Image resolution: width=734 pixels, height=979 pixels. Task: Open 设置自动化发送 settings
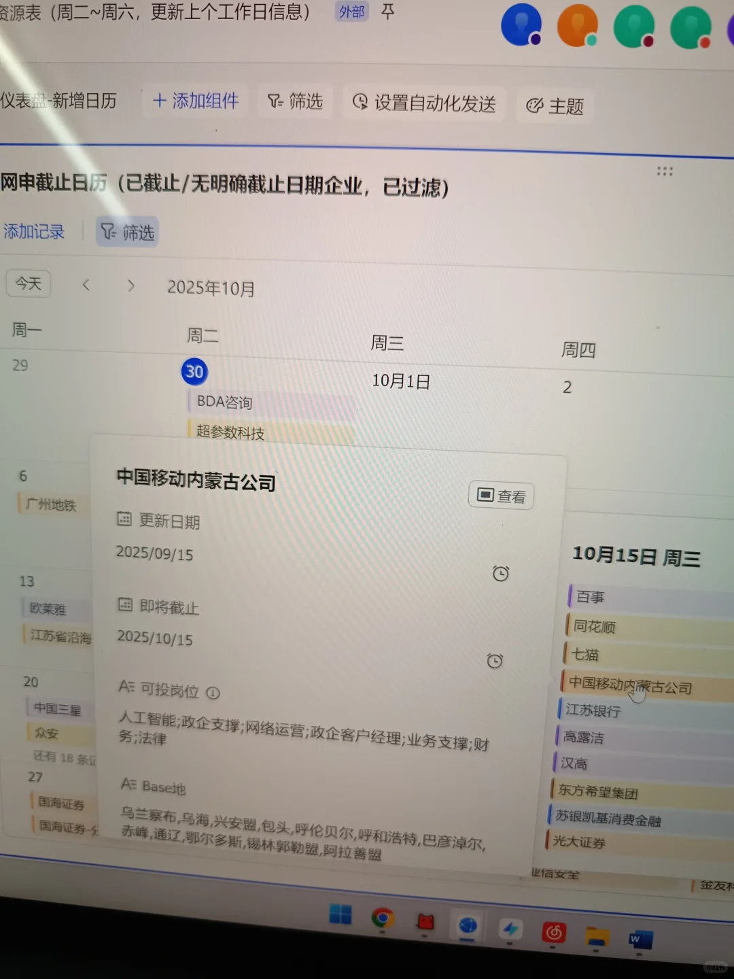[424, 103]
